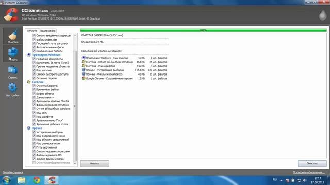The image size is (330, 185).
Task: Click the options list scroll-down arrow
Action: 75,163
